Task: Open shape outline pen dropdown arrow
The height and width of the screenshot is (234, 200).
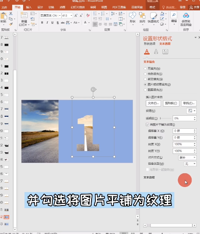Action: [166, 19]
